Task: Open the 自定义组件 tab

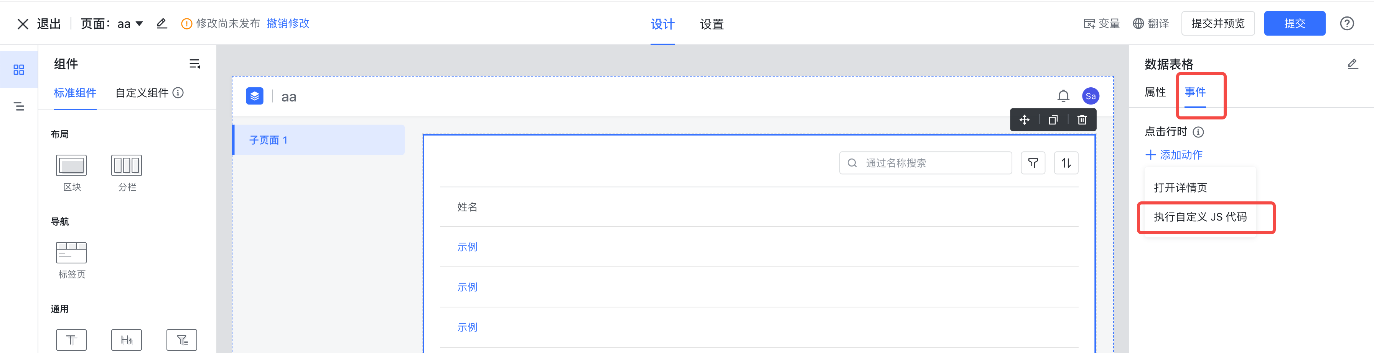Action: [x=142, y=93]
